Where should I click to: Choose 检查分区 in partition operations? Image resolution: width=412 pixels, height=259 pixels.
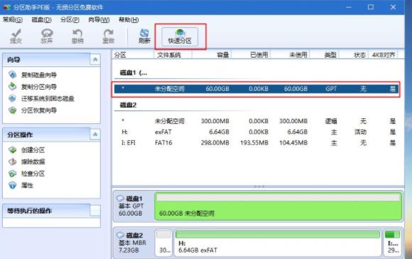coord(33,174)
